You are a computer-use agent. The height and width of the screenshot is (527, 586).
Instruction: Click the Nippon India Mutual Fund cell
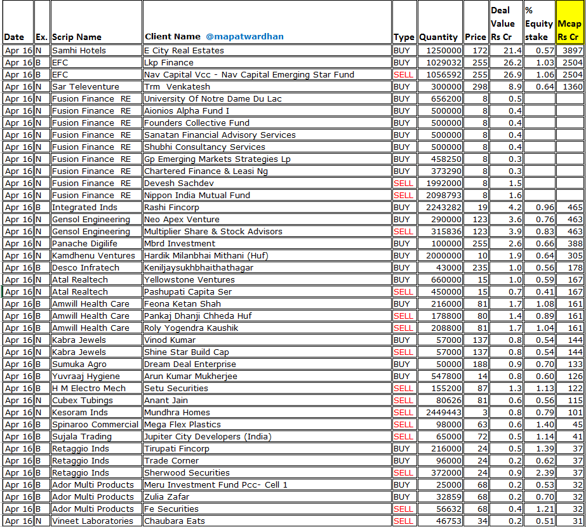[267, 195]
